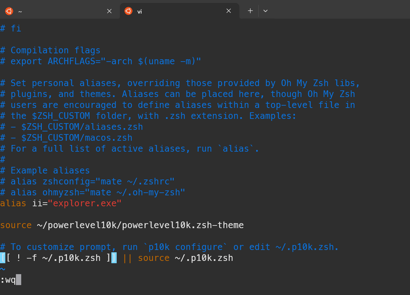Click the line starting "# users are encouraged"

(178, 105)
